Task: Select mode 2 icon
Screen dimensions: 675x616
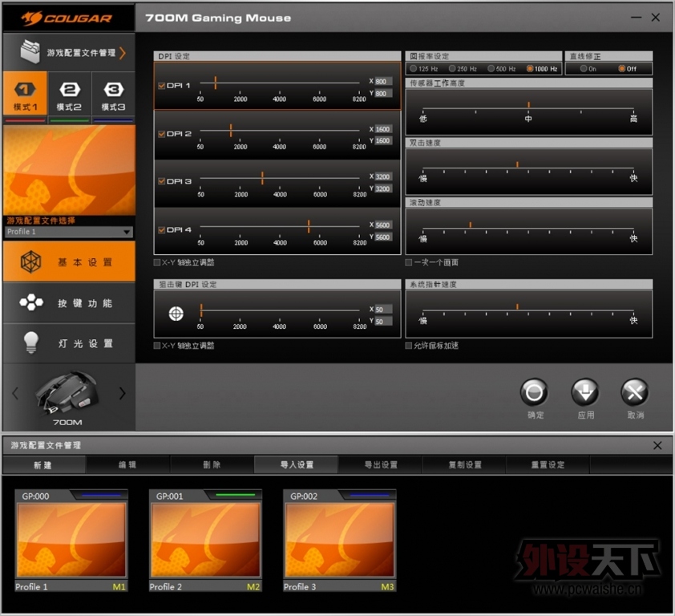Action: [70, 90]
